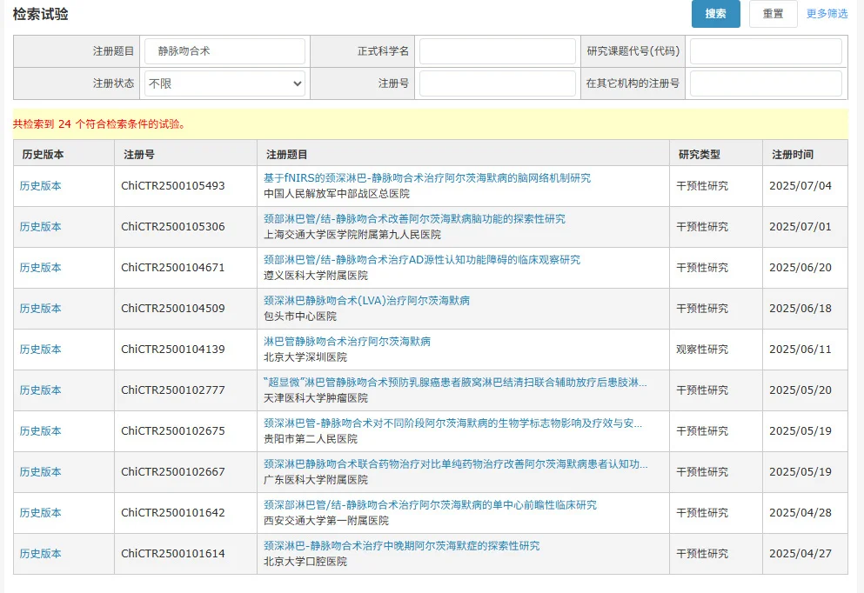Click the 搜索 search button

pos(715,14)
